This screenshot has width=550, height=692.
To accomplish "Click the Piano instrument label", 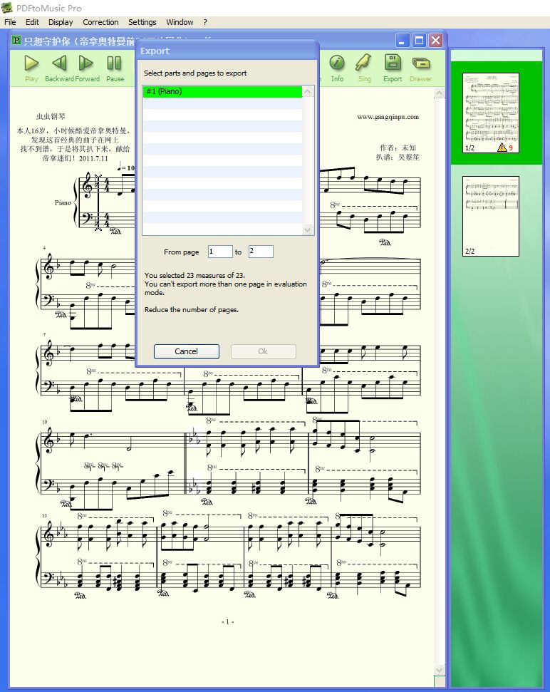I will [63, 202].
